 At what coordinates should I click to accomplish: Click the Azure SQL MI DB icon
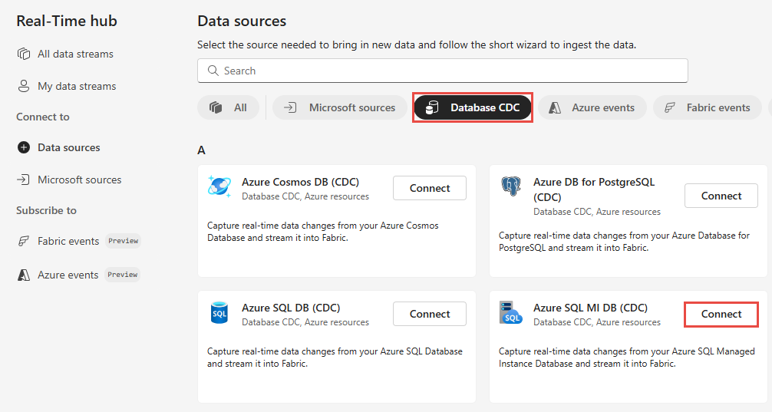point(510,313)
